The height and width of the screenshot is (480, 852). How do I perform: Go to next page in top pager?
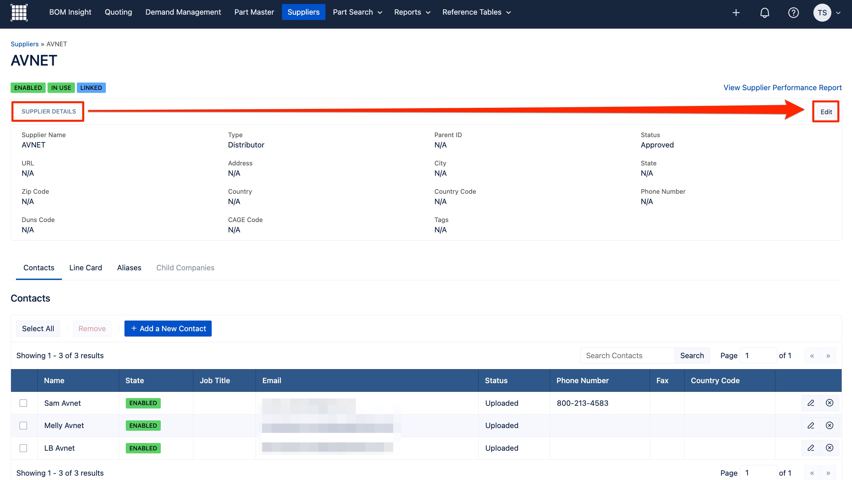828,356
